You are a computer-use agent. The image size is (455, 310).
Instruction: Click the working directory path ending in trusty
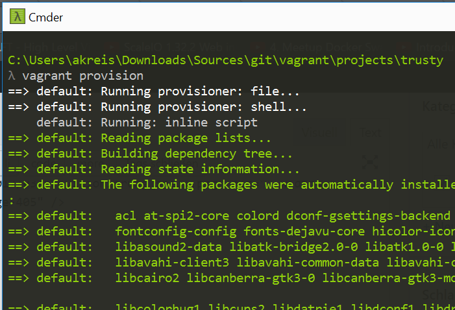(225, 60)
